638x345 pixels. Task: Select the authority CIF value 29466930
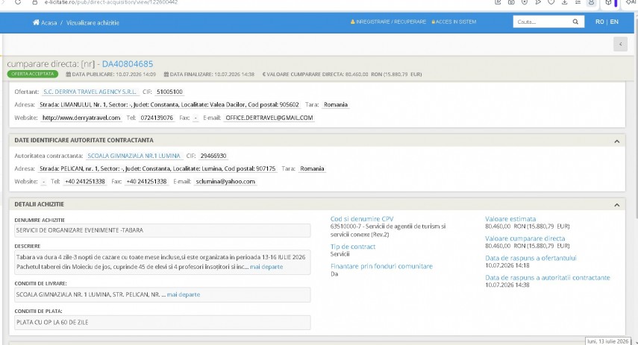213,156
